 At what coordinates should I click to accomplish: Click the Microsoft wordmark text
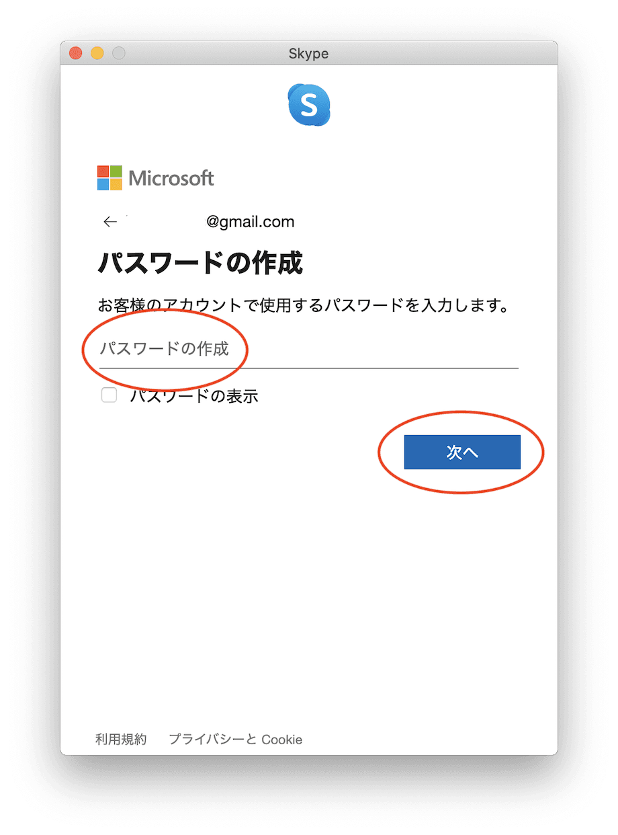pyautogui.click(x=171, y=178)
